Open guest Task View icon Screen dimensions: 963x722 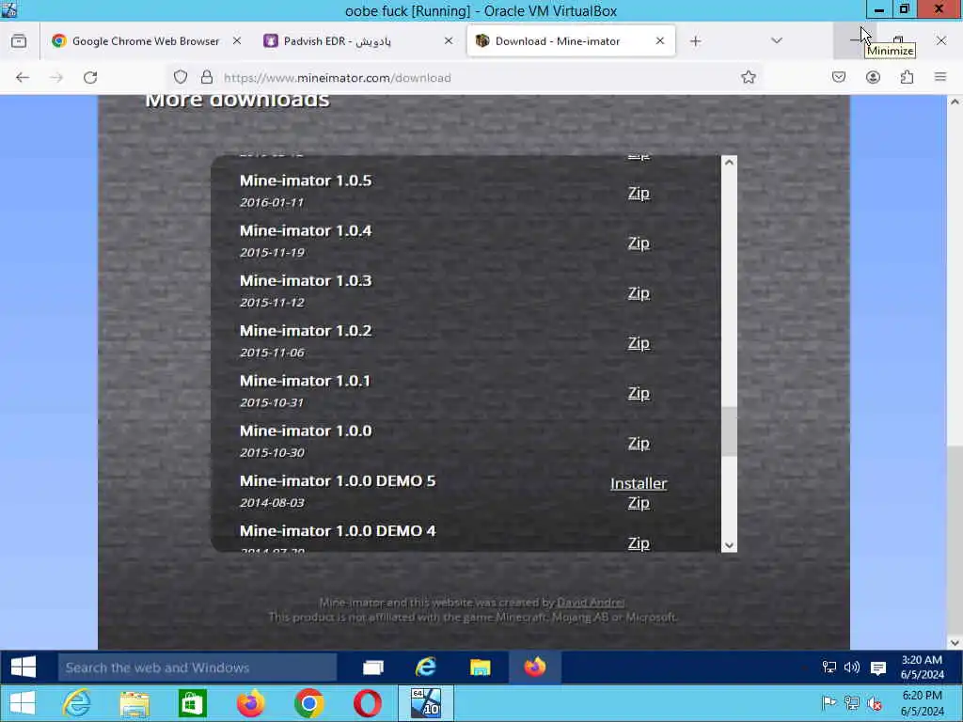[372, 667]
